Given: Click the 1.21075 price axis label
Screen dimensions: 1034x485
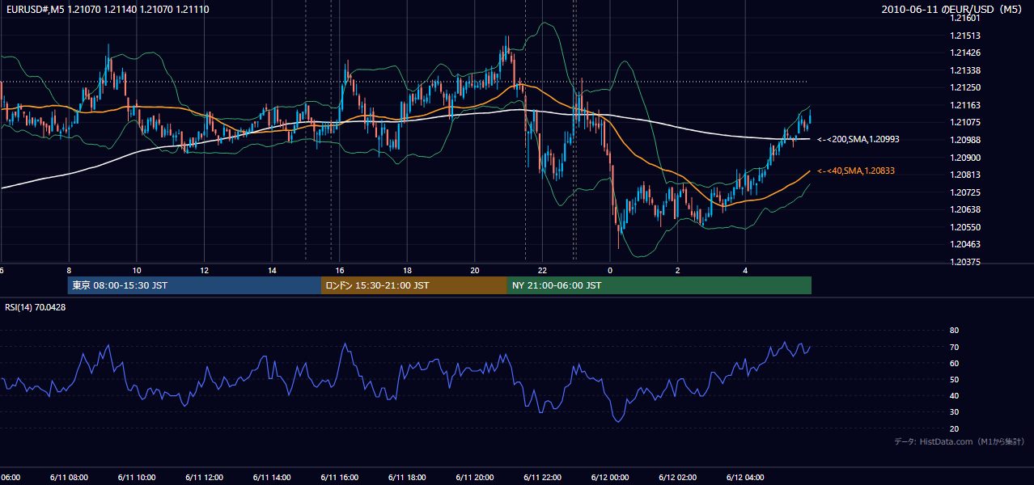Looking at the screenshot, I should click(x=966, y=123).
